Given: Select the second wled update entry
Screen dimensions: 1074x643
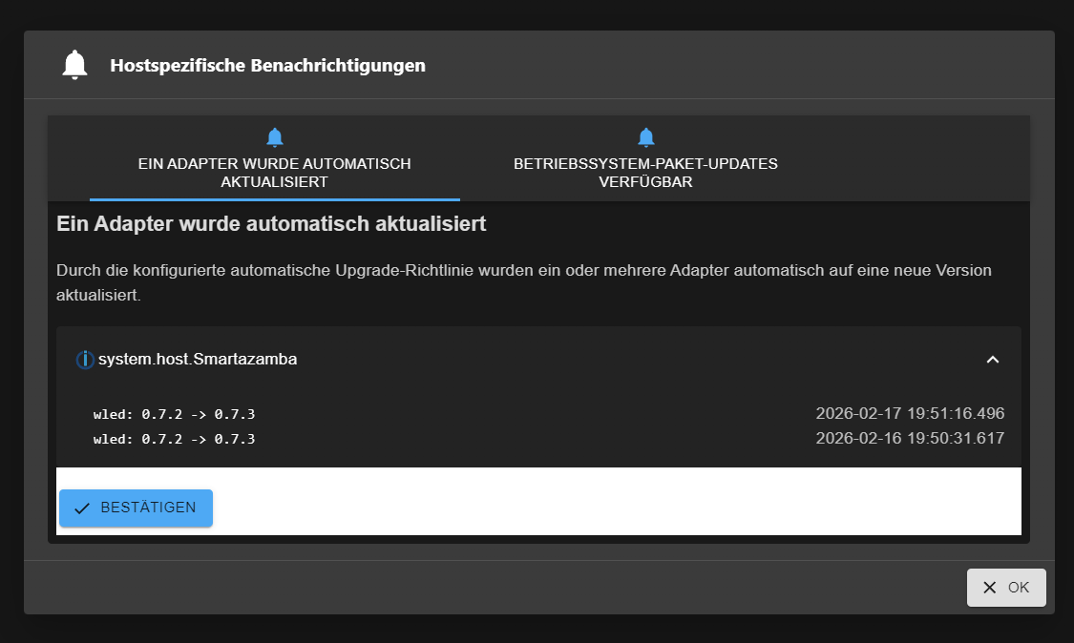Looking at the screenshot, I should tap(174, 439).
